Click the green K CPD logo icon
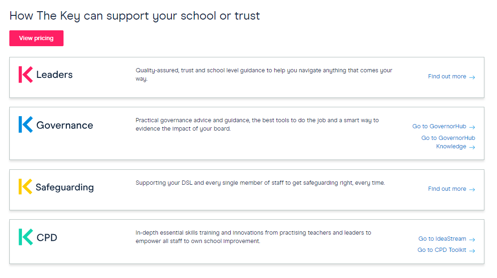Screen dimensions: 497x278 [26, 237]
